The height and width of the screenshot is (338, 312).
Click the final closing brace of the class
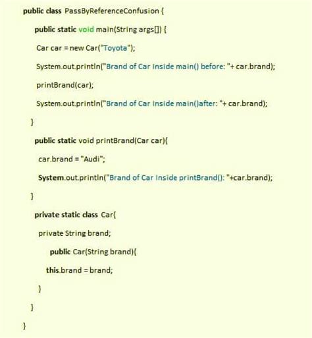(24, 325)
